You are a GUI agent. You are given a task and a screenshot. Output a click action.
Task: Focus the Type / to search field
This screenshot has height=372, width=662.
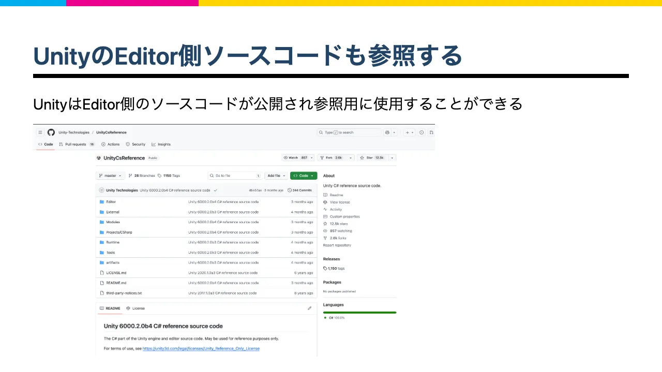click(349, 132)
